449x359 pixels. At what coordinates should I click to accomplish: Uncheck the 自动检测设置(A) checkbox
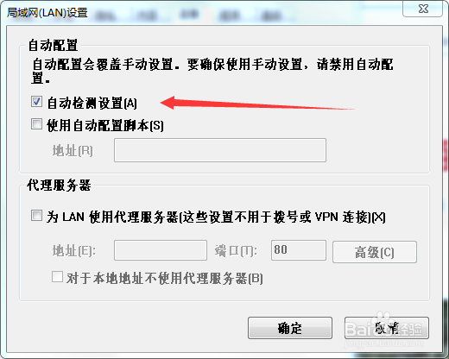(x=36, y=102)
